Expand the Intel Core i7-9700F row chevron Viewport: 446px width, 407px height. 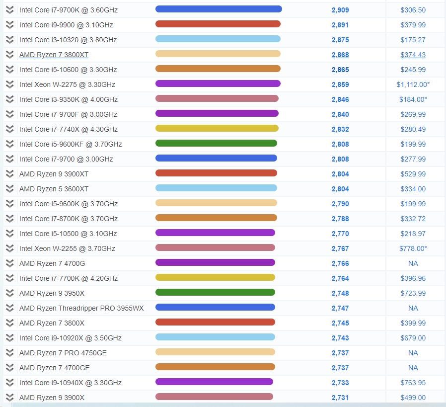click(x=9, y=114)
